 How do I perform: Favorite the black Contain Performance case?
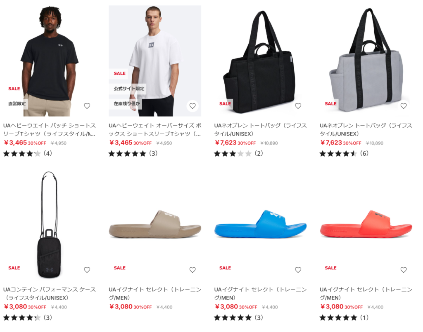pos(87,270)
